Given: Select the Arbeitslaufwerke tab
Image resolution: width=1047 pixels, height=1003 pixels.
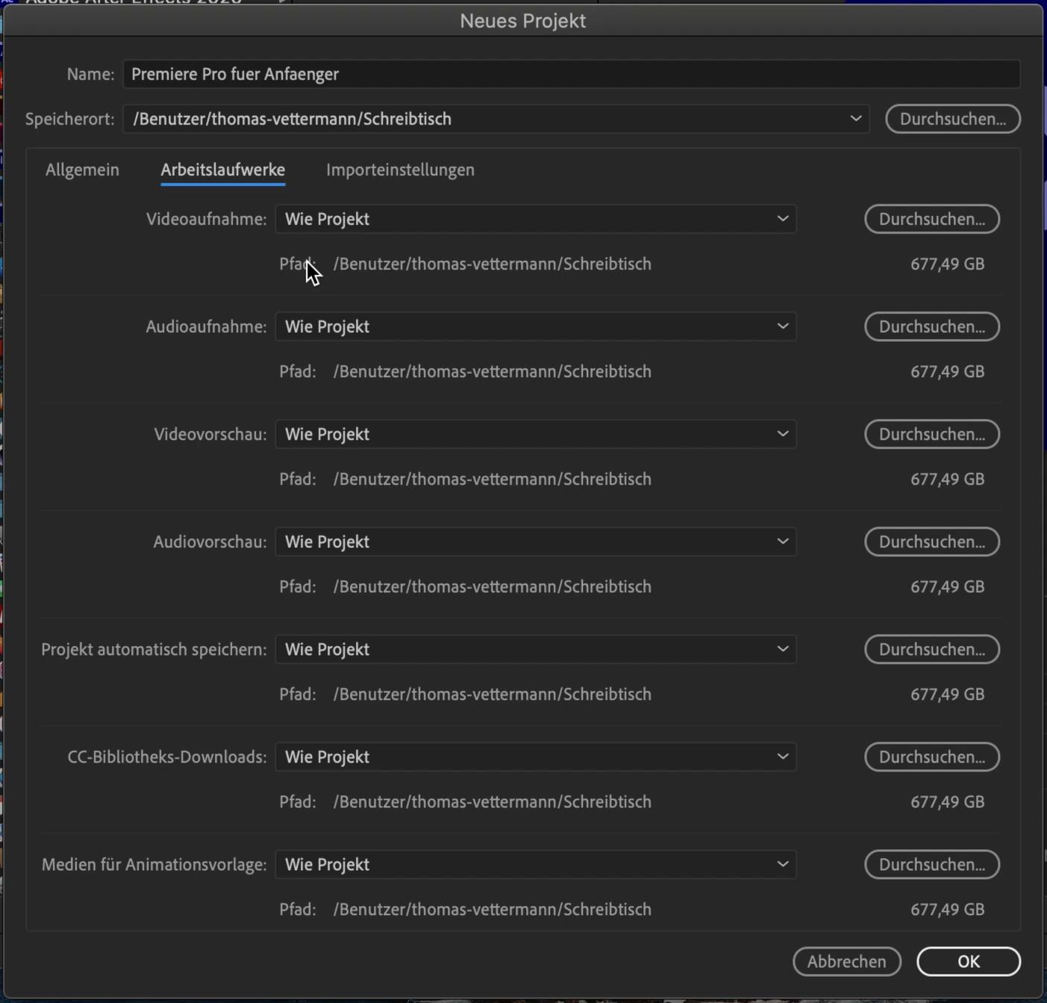Looking at the screenshot, I should pyautogui.click(x=222, y=170).
